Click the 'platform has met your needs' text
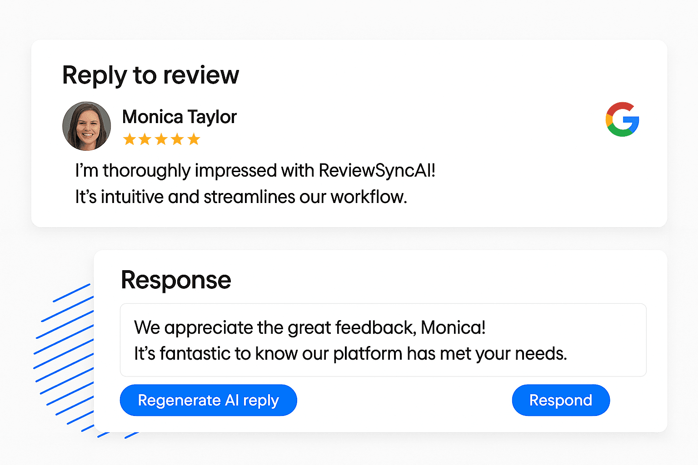Screen dimensions: 698x465 click(450, 353)
